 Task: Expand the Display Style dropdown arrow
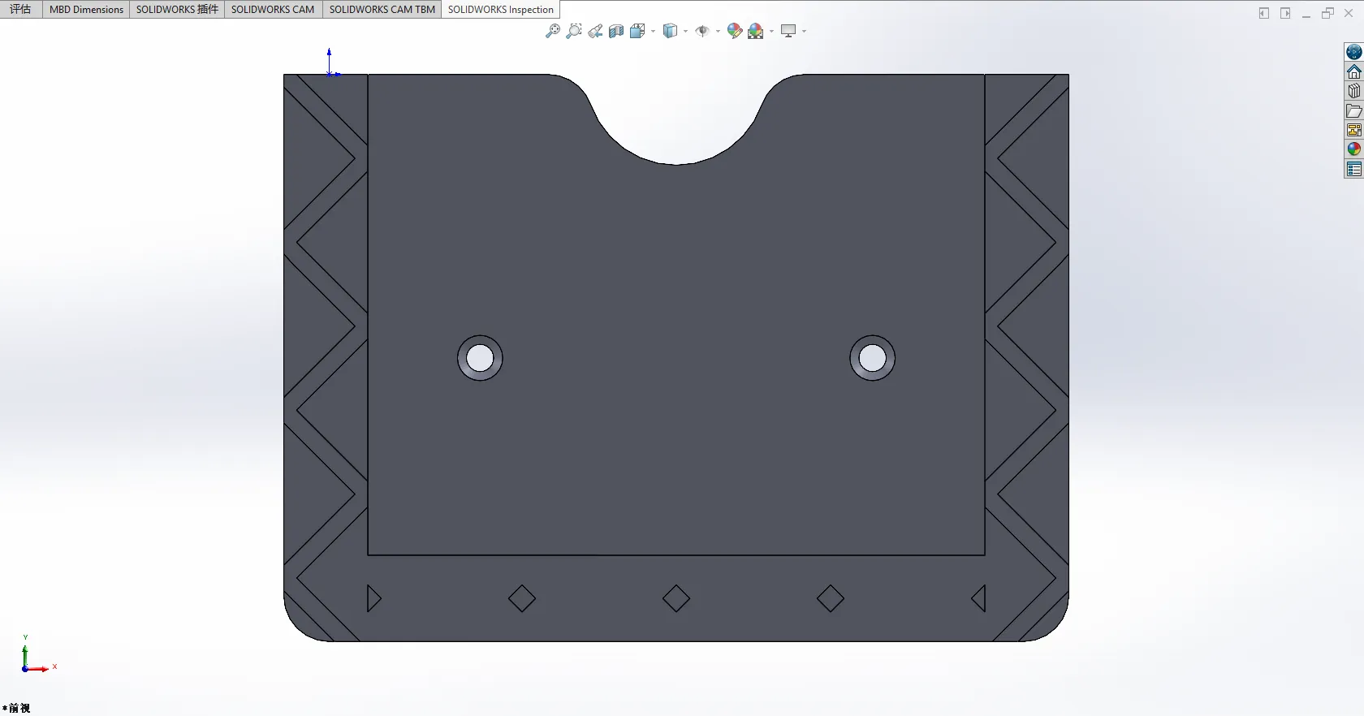(x=686, y=31)
